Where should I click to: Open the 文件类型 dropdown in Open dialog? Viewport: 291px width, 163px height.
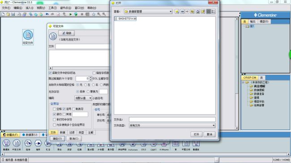[172, 125]
